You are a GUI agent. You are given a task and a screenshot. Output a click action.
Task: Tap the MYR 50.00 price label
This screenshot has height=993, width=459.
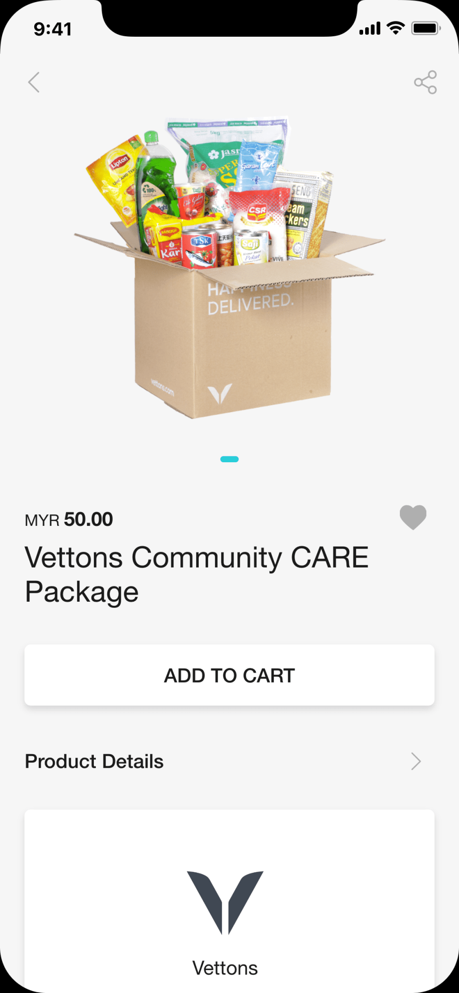69,520
